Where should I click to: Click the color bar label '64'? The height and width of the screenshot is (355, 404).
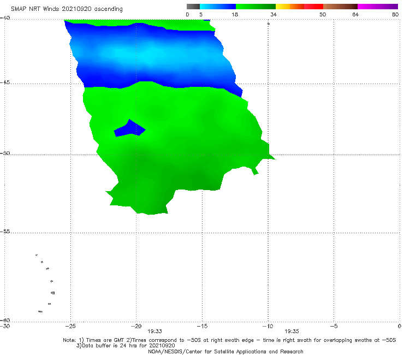coord(355,15)
